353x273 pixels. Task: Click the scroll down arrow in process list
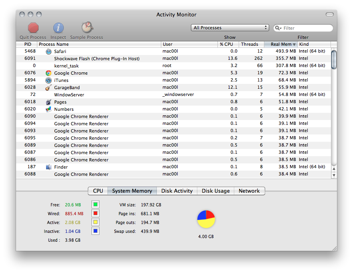[334, 175]
